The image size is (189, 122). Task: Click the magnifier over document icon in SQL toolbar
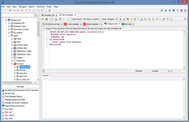(142, 19)
